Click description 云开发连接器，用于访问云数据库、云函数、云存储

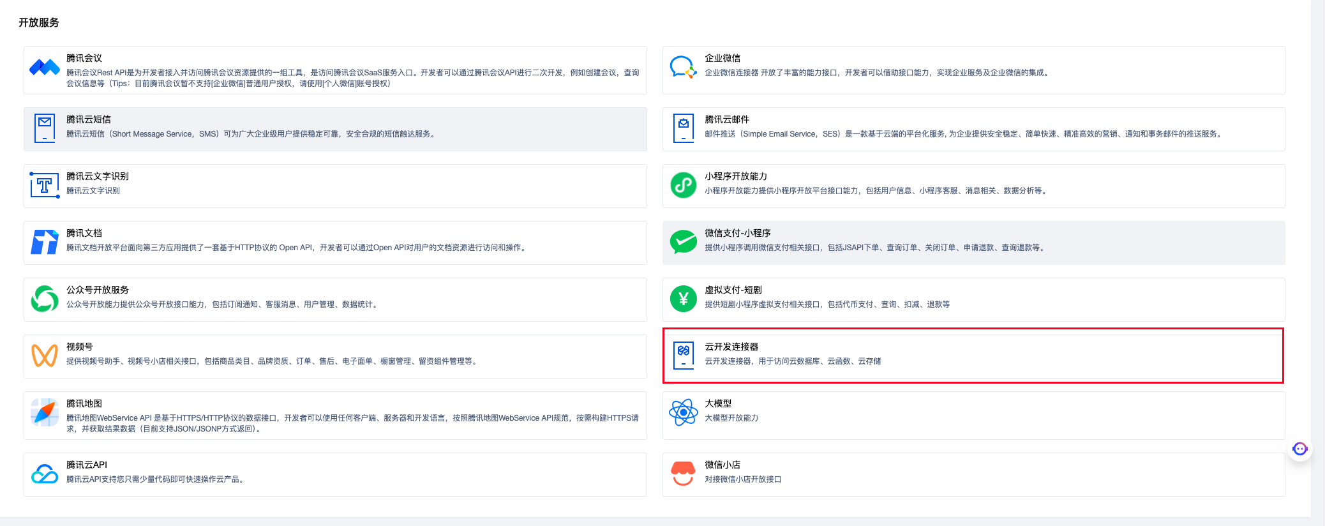pyautogui.click(x=793, y=361)
